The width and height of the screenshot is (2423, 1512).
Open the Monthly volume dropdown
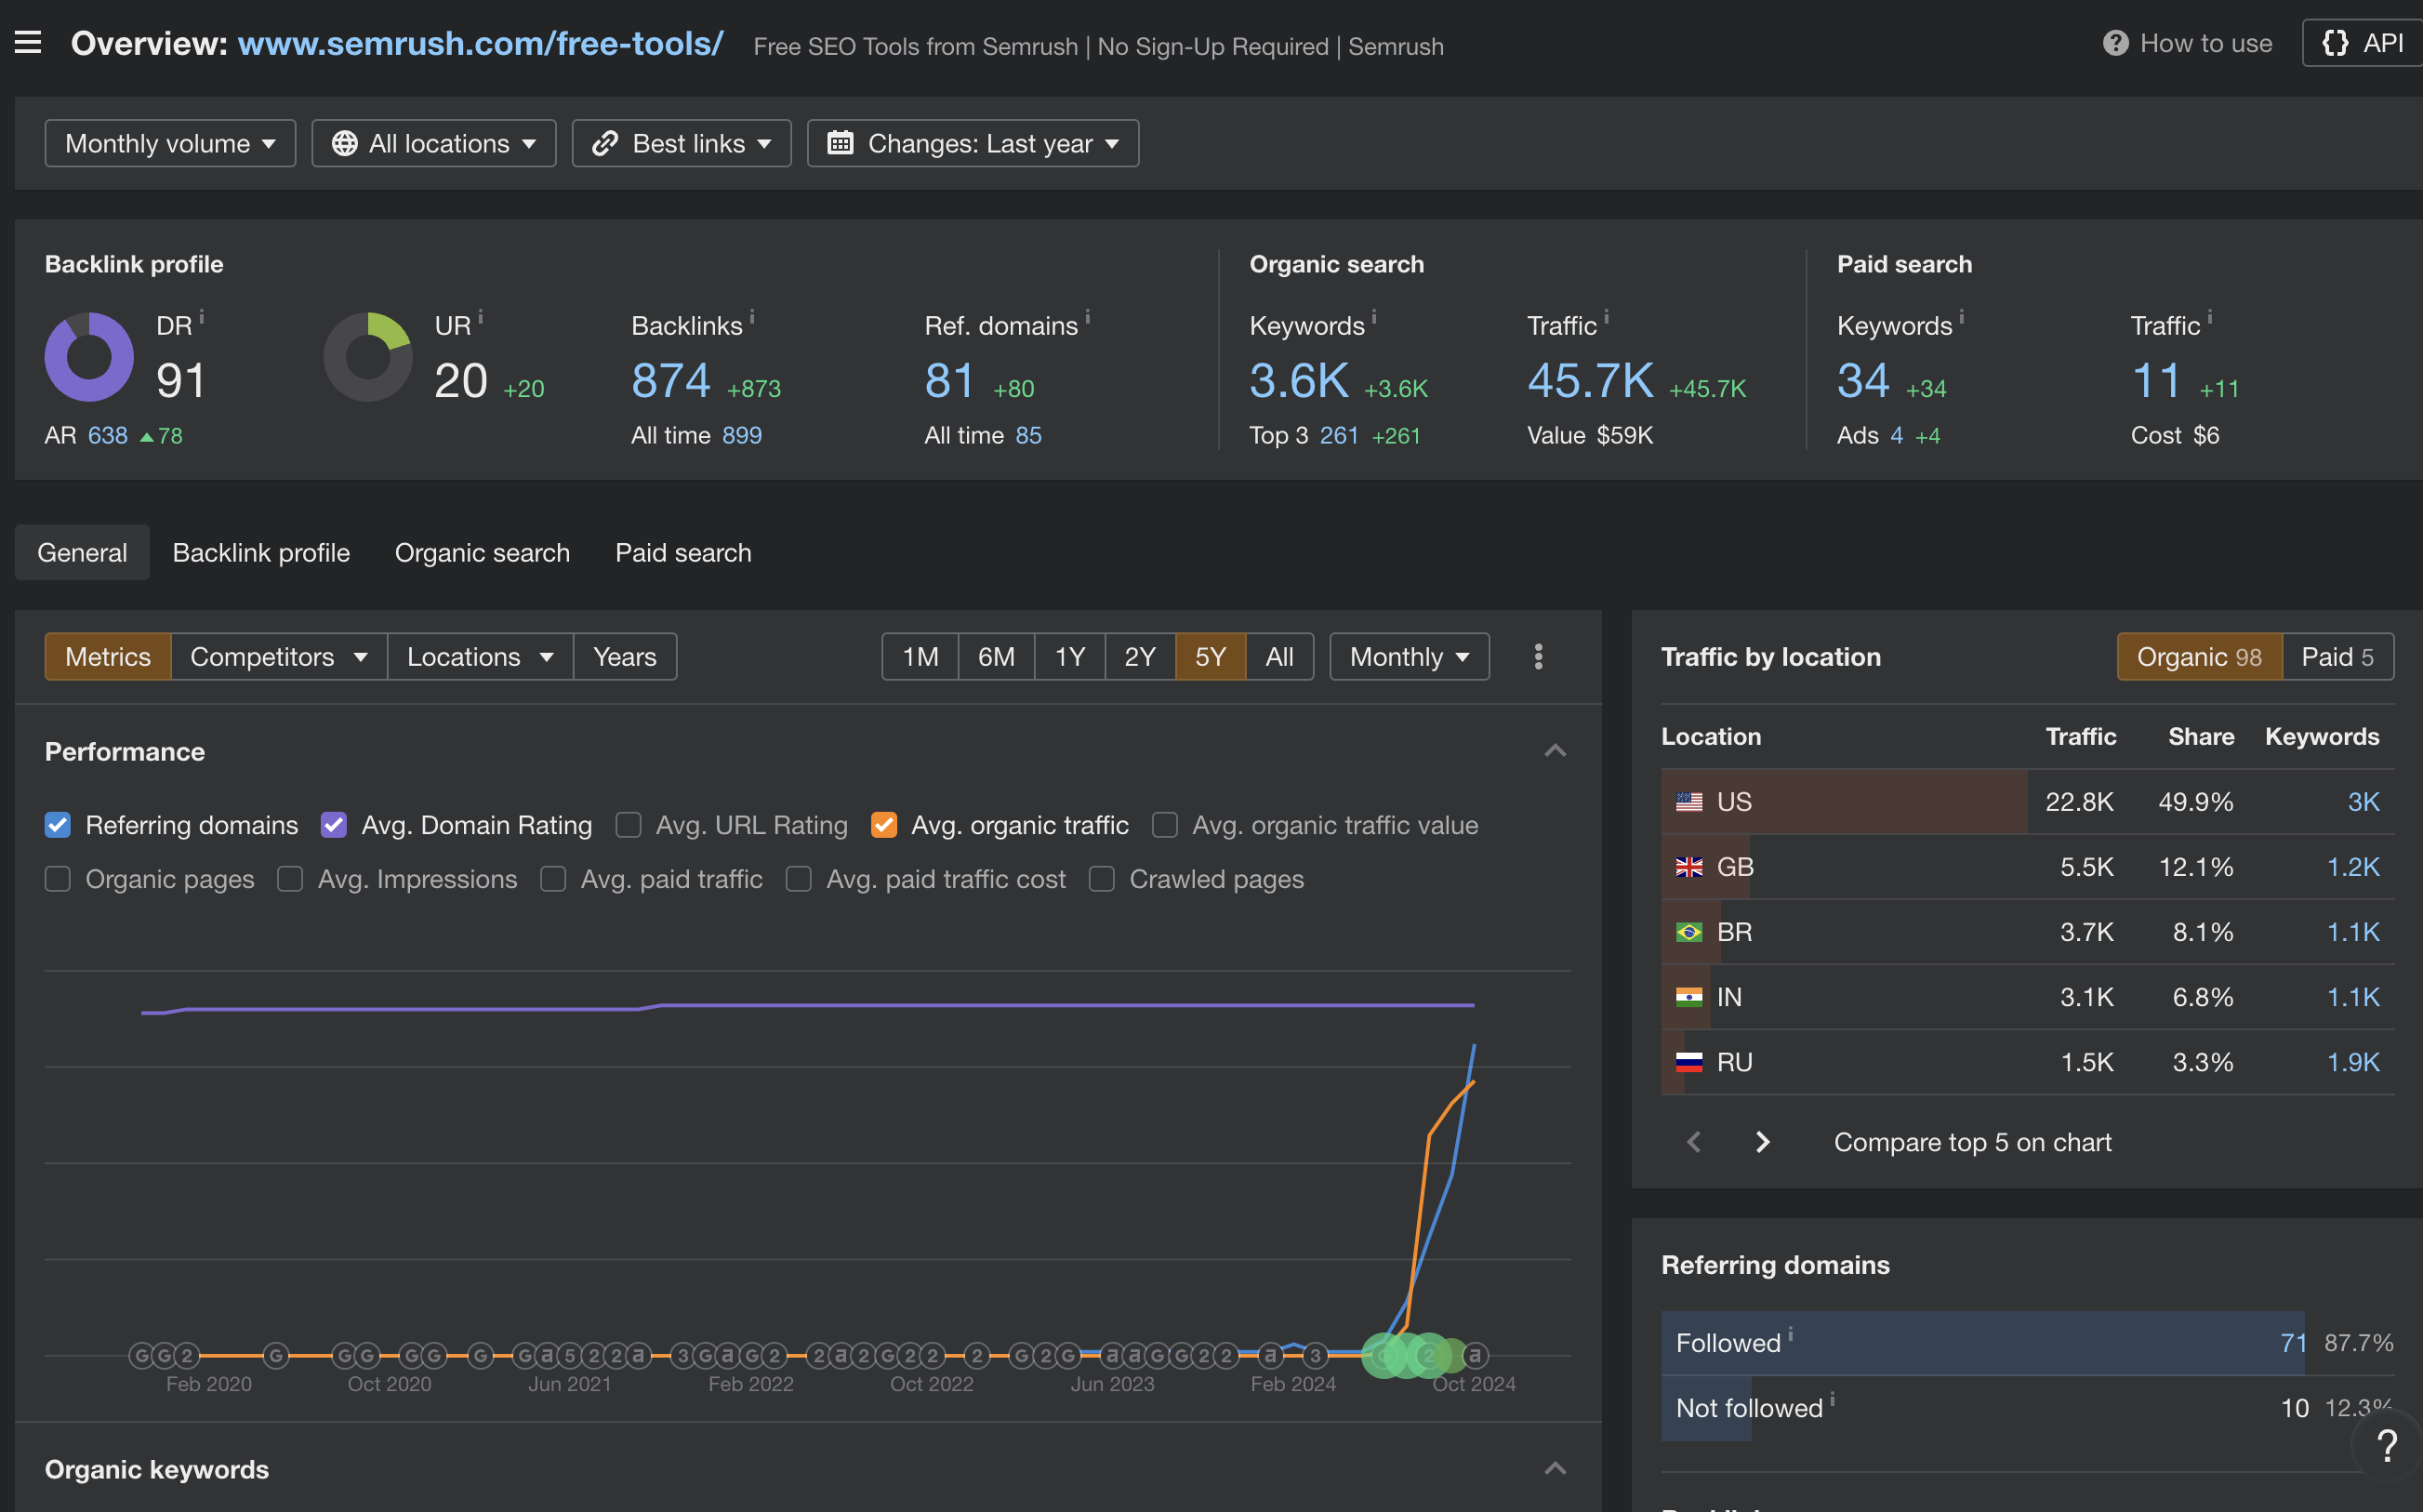click(170, 143)
